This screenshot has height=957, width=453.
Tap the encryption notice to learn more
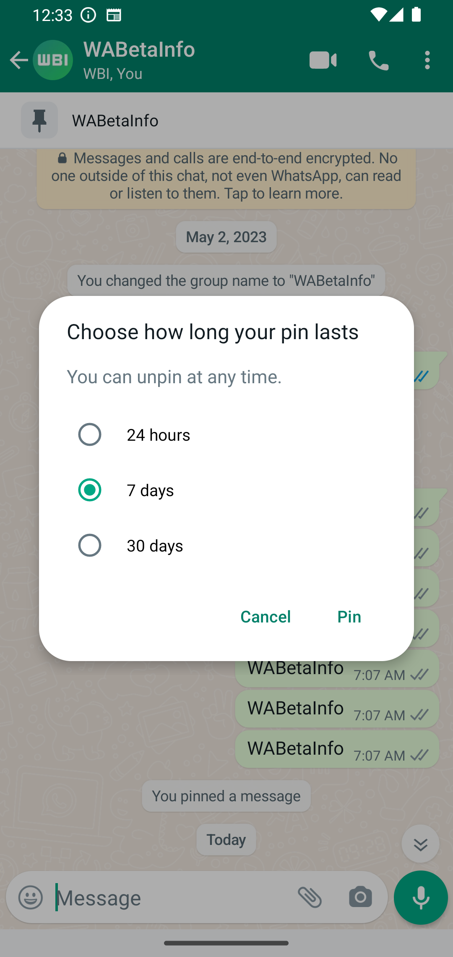coord(226,176)
